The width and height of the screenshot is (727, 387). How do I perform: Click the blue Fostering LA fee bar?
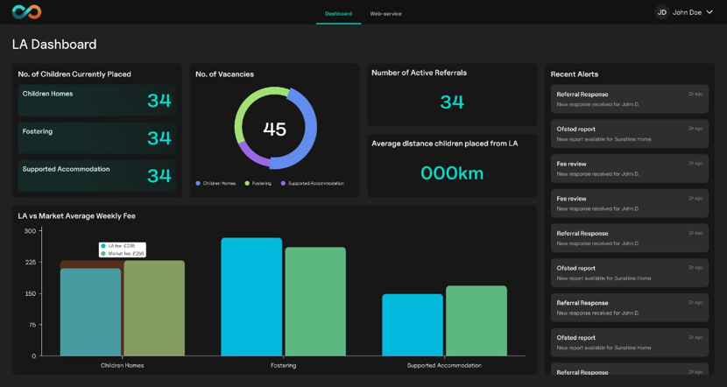[x=251, y=297]
